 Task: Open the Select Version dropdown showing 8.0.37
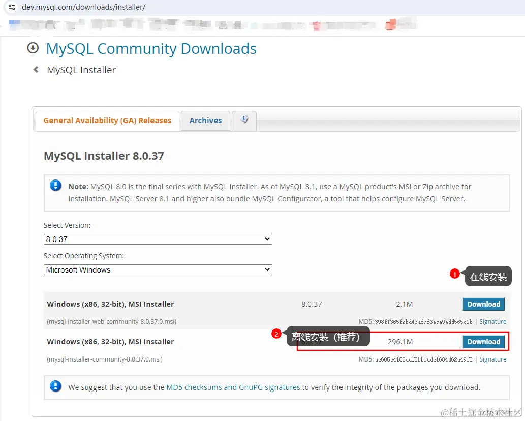coord(158,239)
